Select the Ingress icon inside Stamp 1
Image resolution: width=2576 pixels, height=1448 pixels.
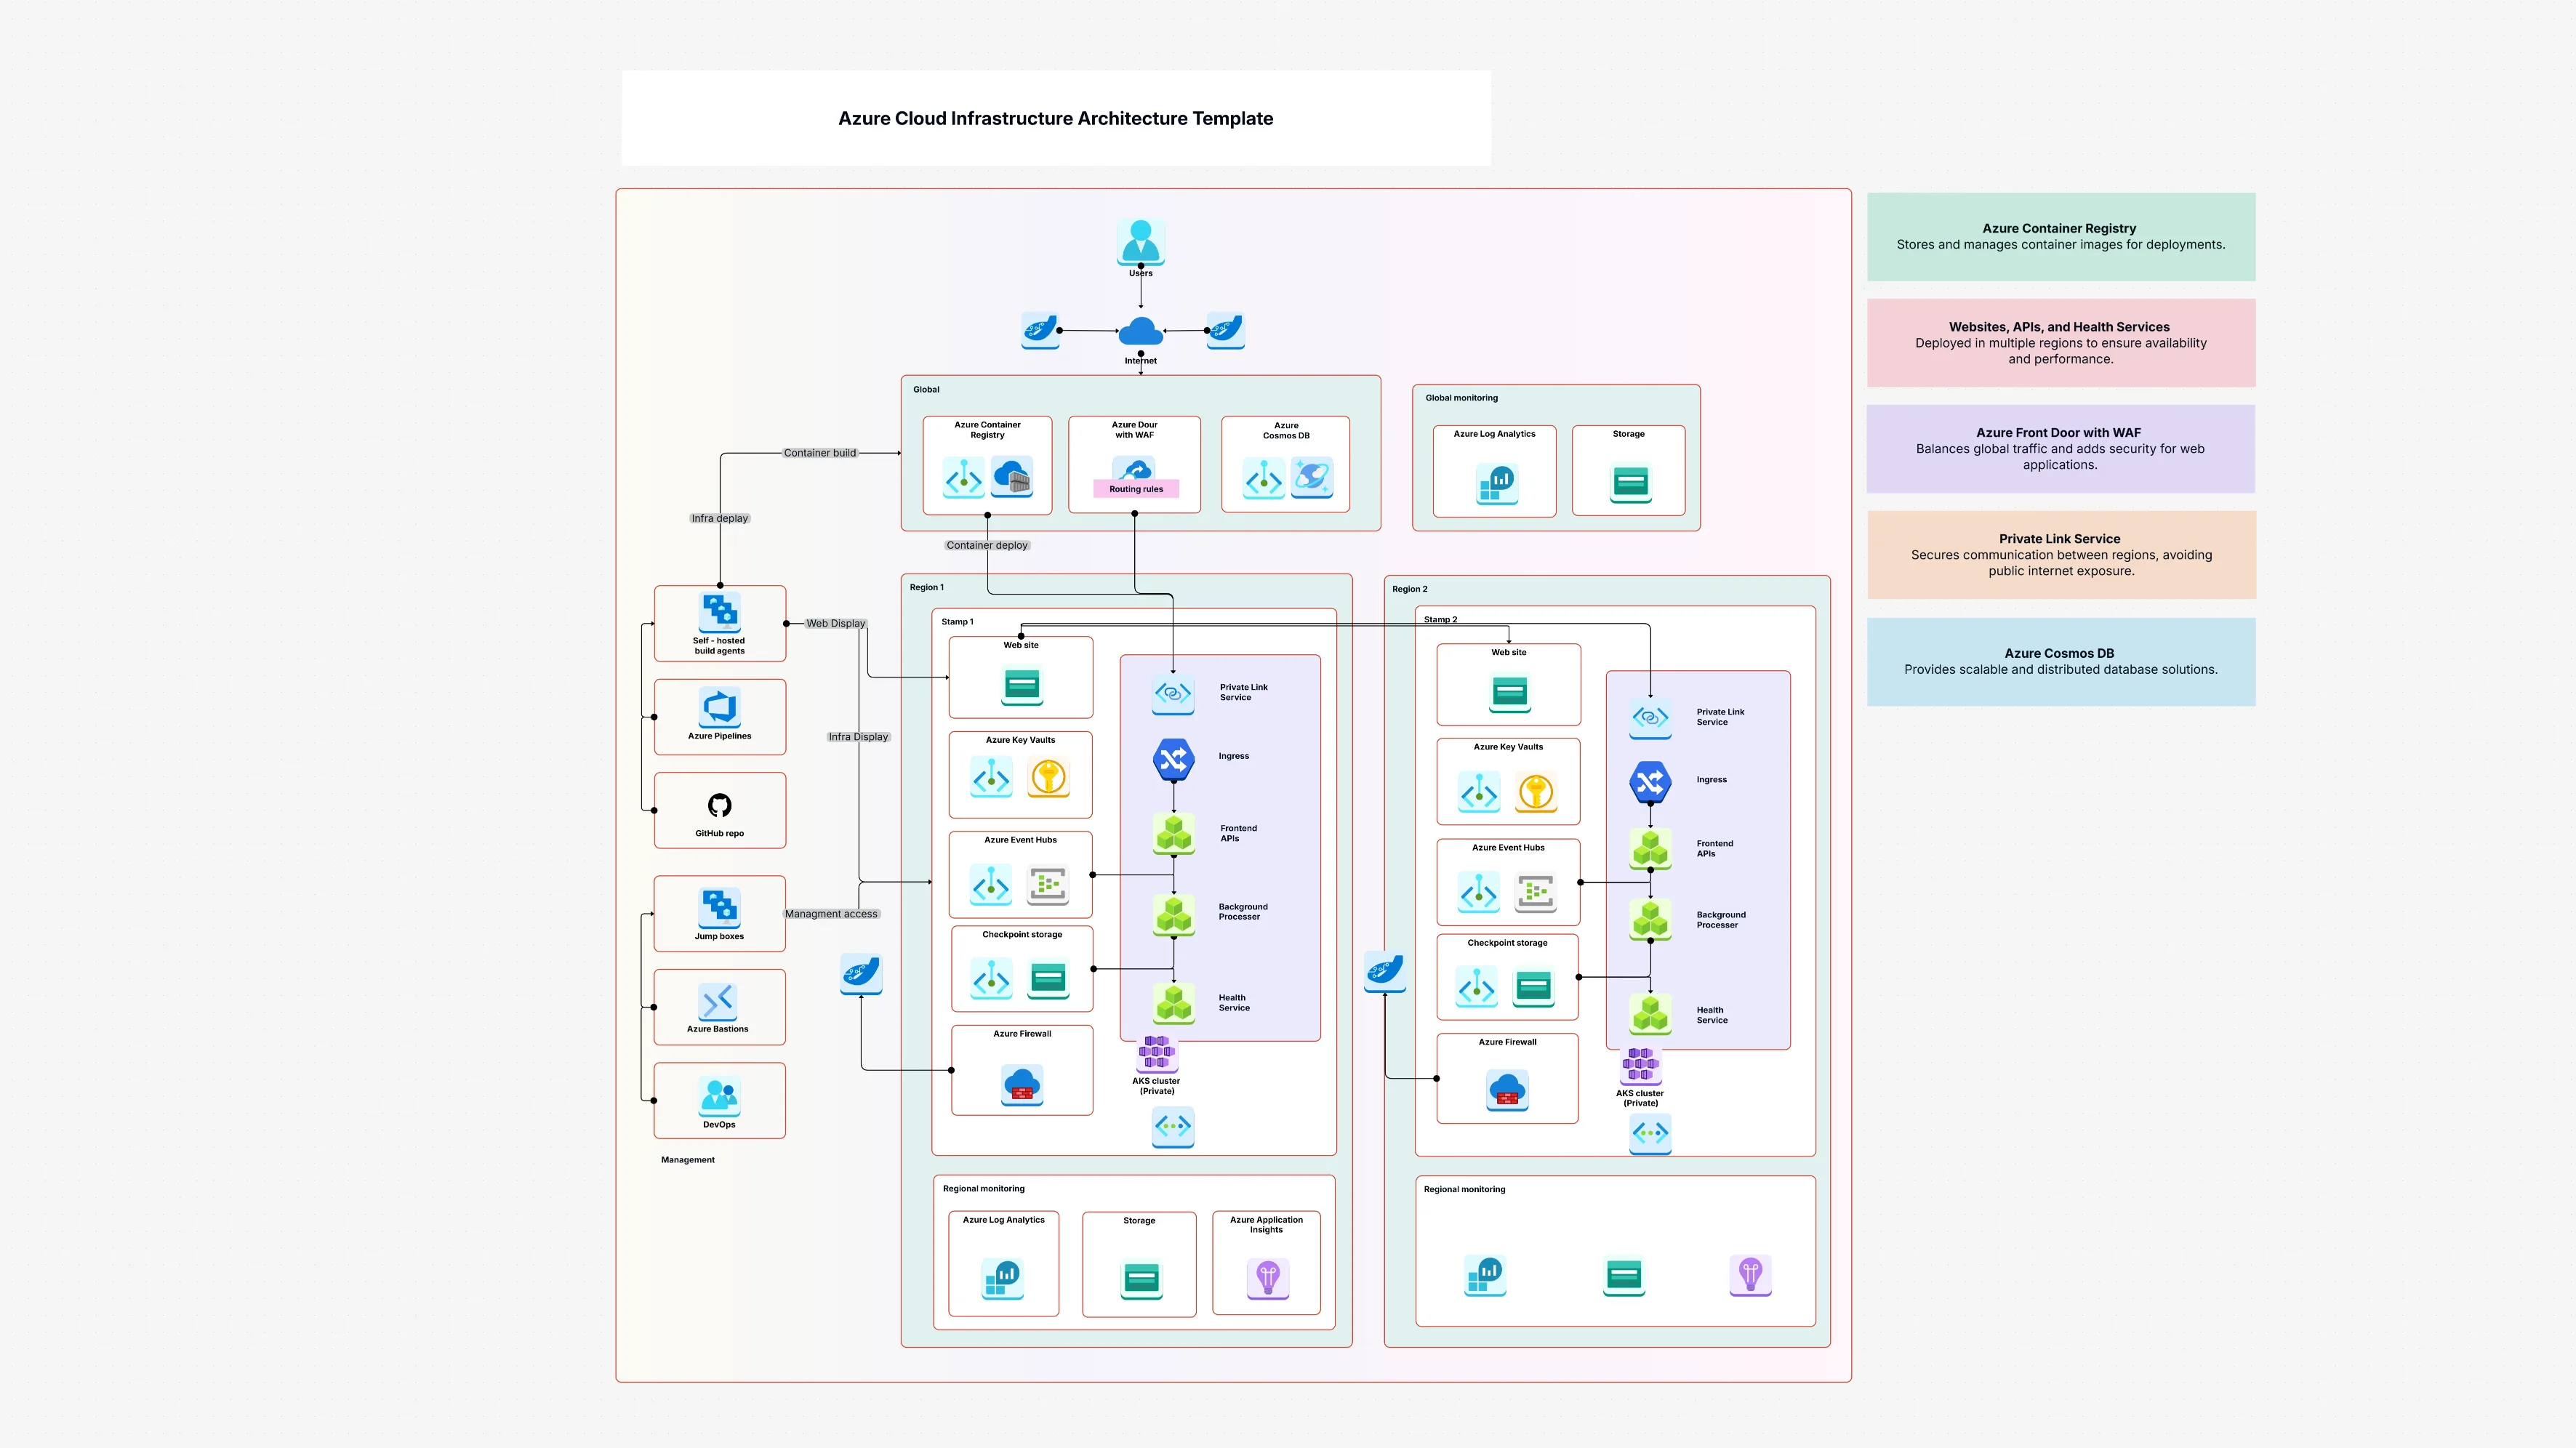click(x=1173, y=760)
